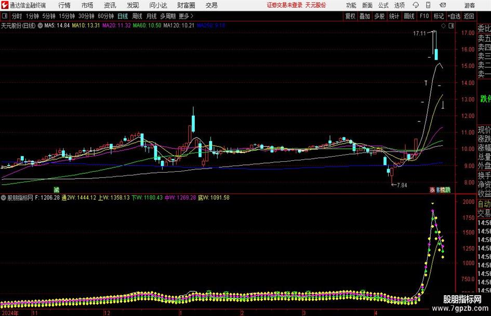Click the MA120: 10.21 label

pyautogui.click(x=179, y=25)
